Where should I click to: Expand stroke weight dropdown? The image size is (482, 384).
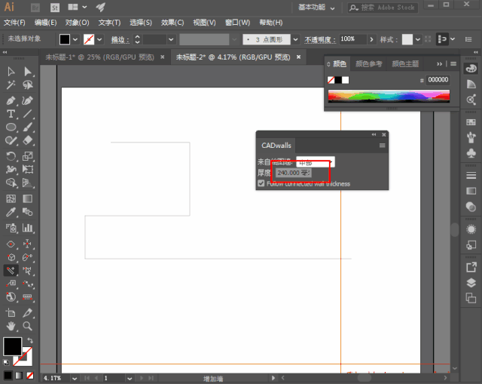[x=171, y=39]
